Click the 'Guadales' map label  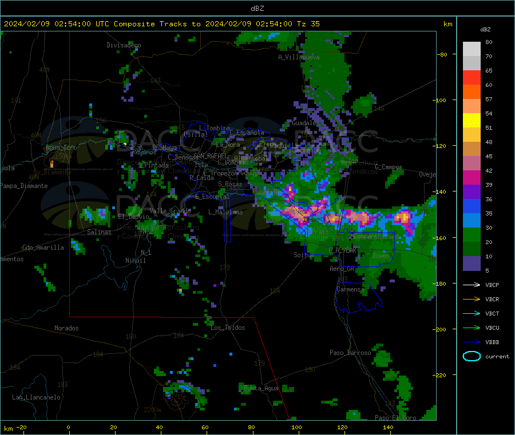point(306,123)
